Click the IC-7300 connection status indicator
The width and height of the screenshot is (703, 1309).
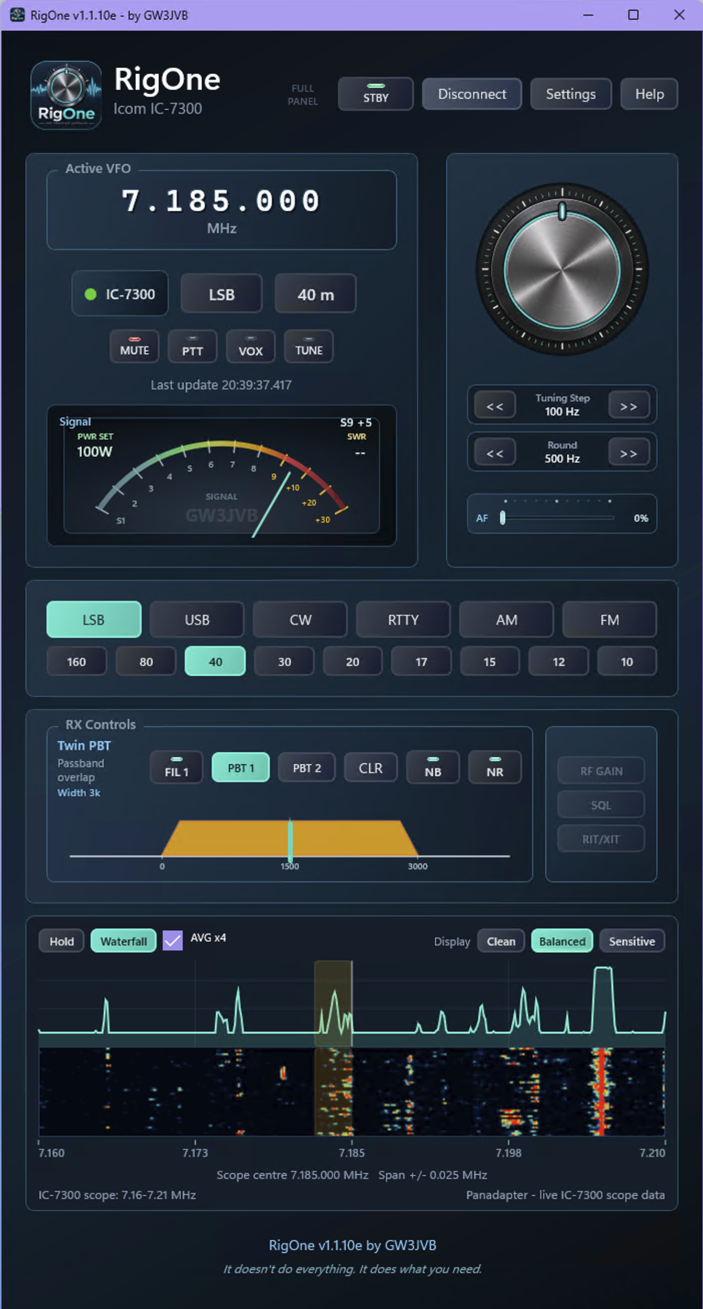tap(120, 294)
